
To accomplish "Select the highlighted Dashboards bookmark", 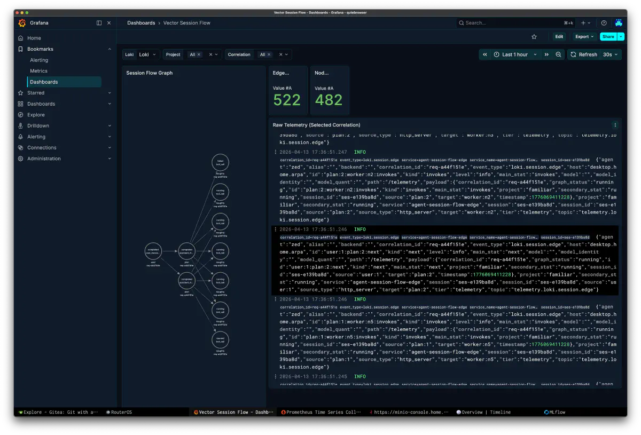I will point(64,82).
